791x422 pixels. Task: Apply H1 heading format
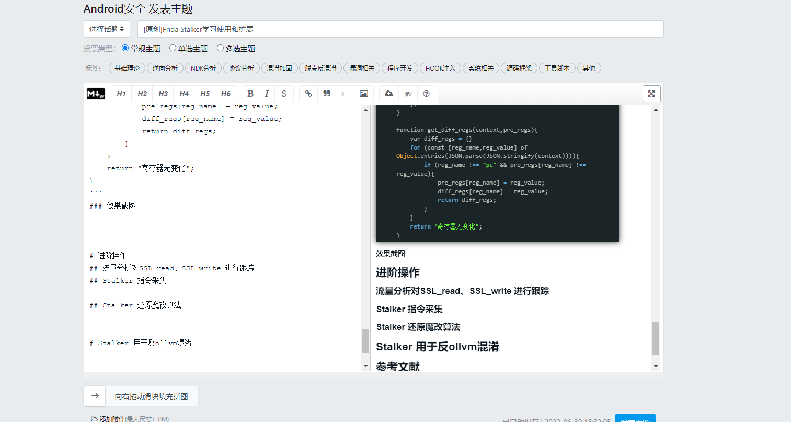coord(121,94)
